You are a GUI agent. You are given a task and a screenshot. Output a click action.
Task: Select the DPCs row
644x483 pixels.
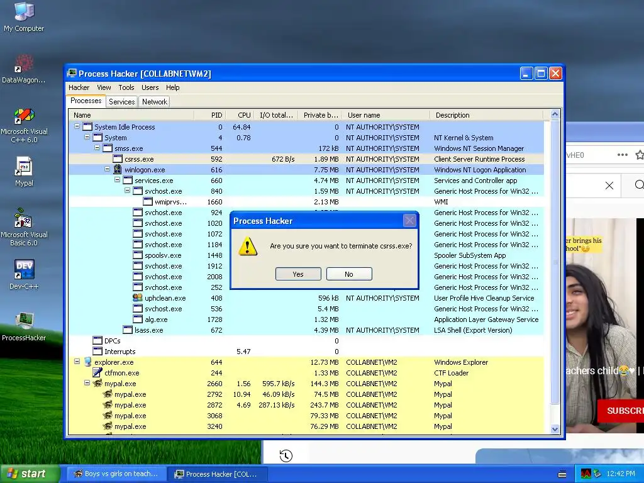coord(306,340)
